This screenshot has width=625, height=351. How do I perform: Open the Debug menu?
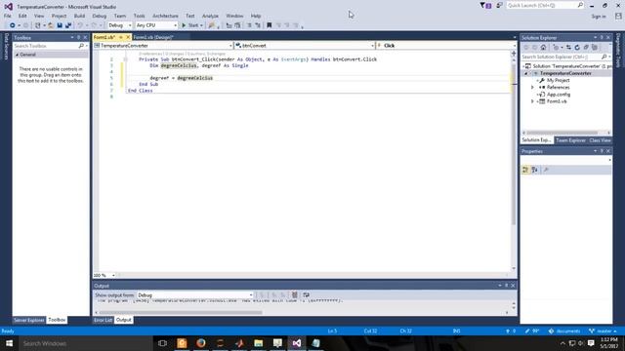pos(100,16)
